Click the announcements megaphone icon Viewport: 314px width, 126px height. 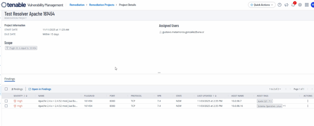286,5
